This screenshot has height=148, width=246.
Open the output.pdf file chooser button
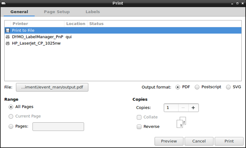(52, 87)
